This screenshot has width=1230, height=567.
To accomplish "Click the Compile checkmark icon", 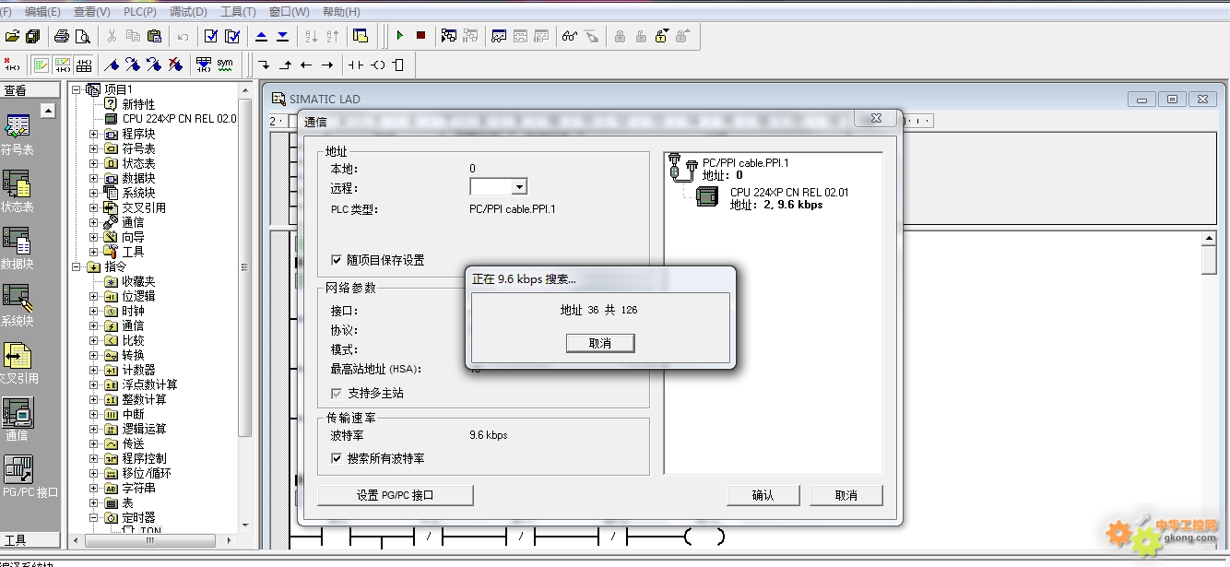I will pyautogui.click(x=211, y=36).
